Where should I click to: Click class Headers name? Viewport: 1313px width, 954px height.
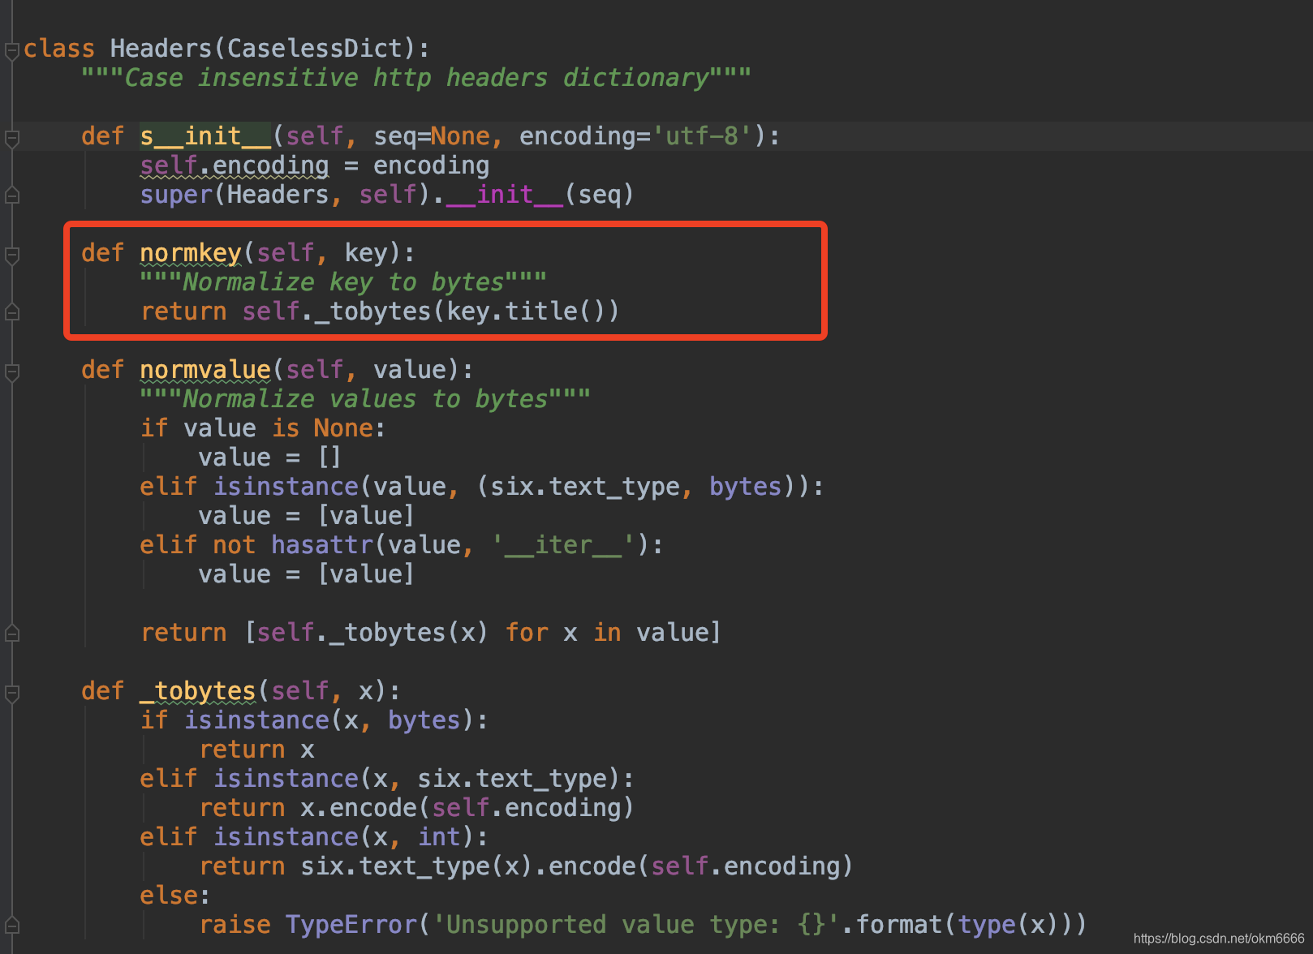click(x=161, y=49)
